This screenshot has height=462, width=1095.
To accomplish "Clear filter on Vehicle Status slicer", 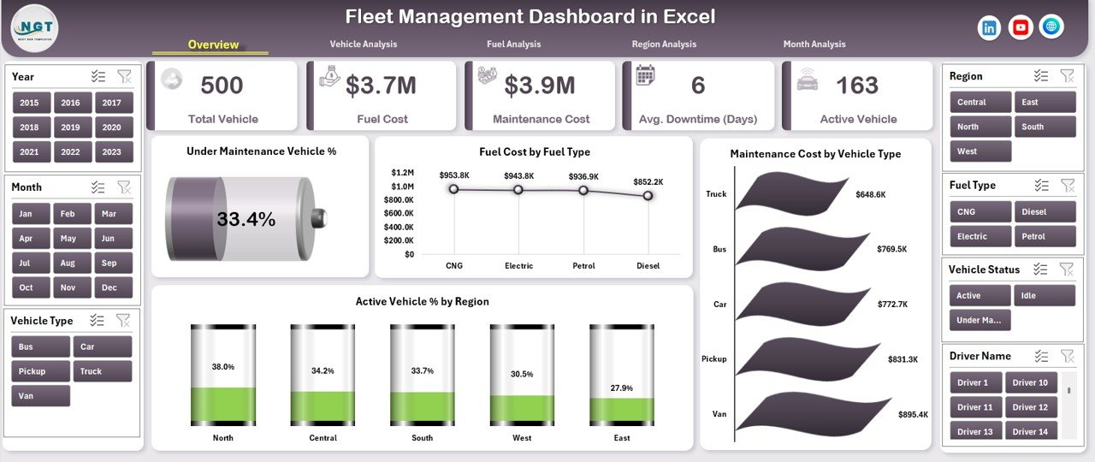I will click(x=1067, y=269).
